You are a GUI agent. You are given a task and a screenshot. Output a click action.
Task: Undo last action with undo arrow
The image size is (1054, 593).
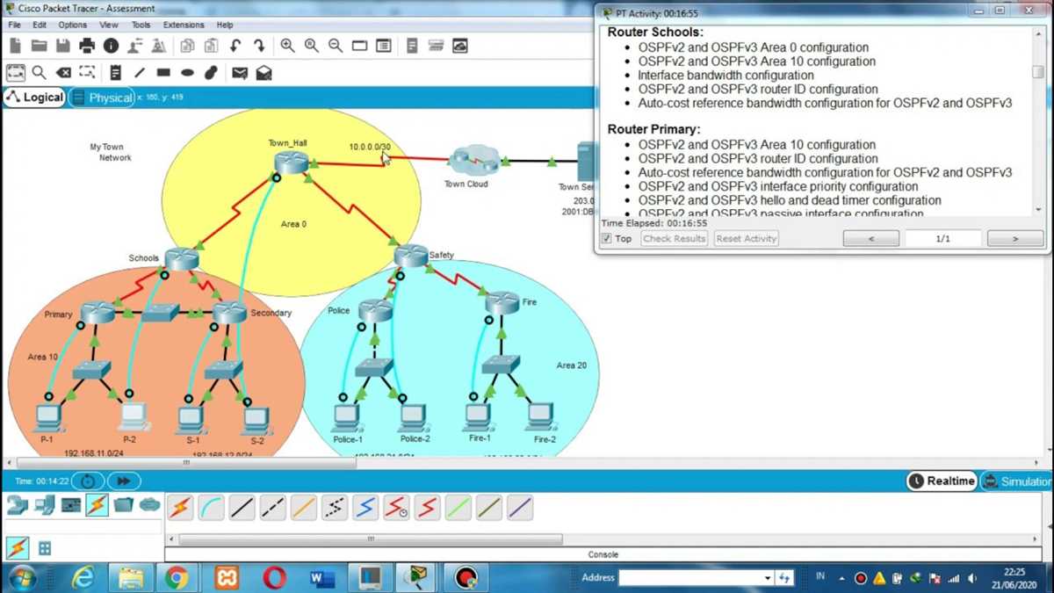pyautogui.click(x=235, y=46)
